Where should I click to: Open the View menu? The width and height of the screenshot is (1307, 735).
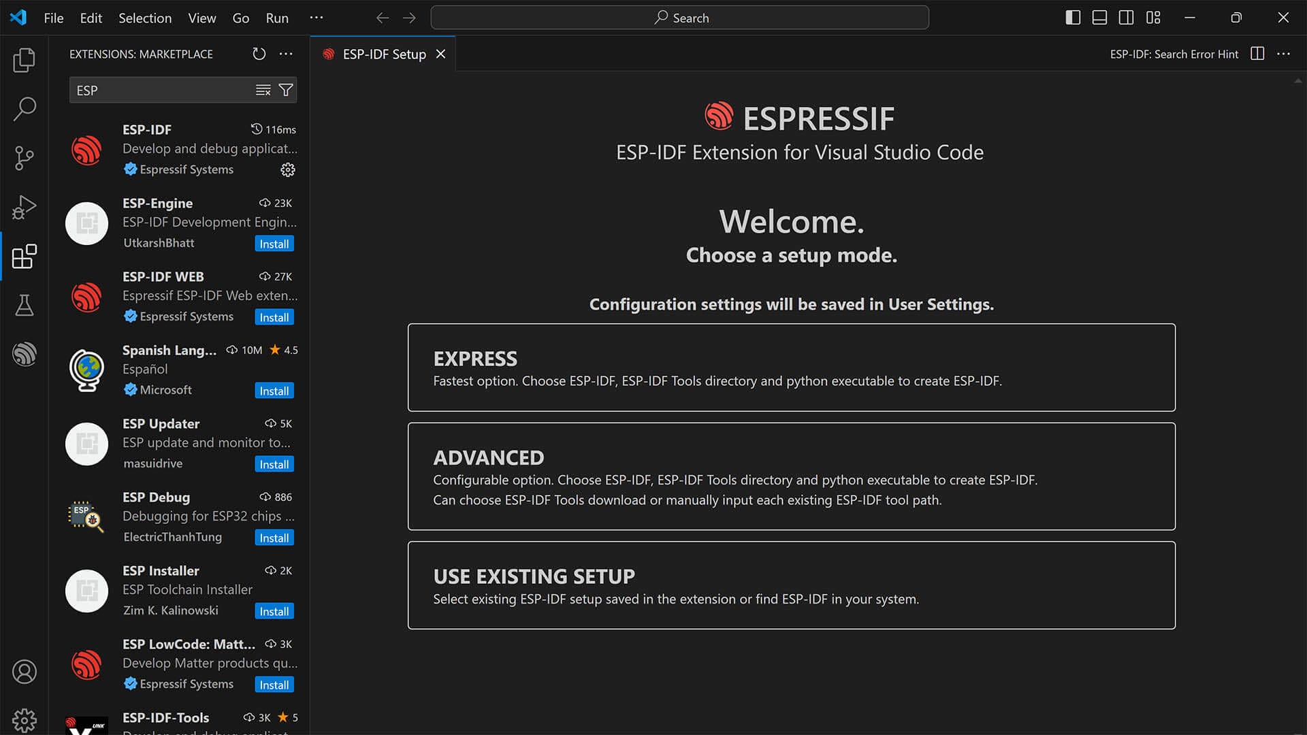point(201,18)
